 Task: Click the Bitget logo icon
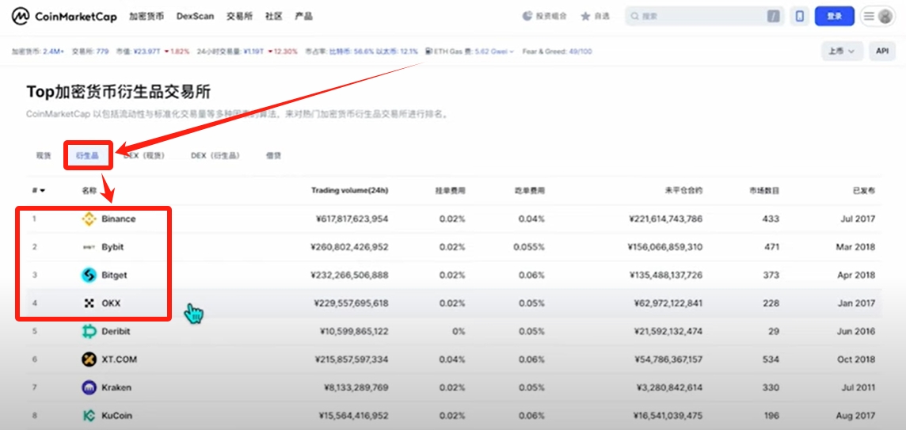click(89, 275)
